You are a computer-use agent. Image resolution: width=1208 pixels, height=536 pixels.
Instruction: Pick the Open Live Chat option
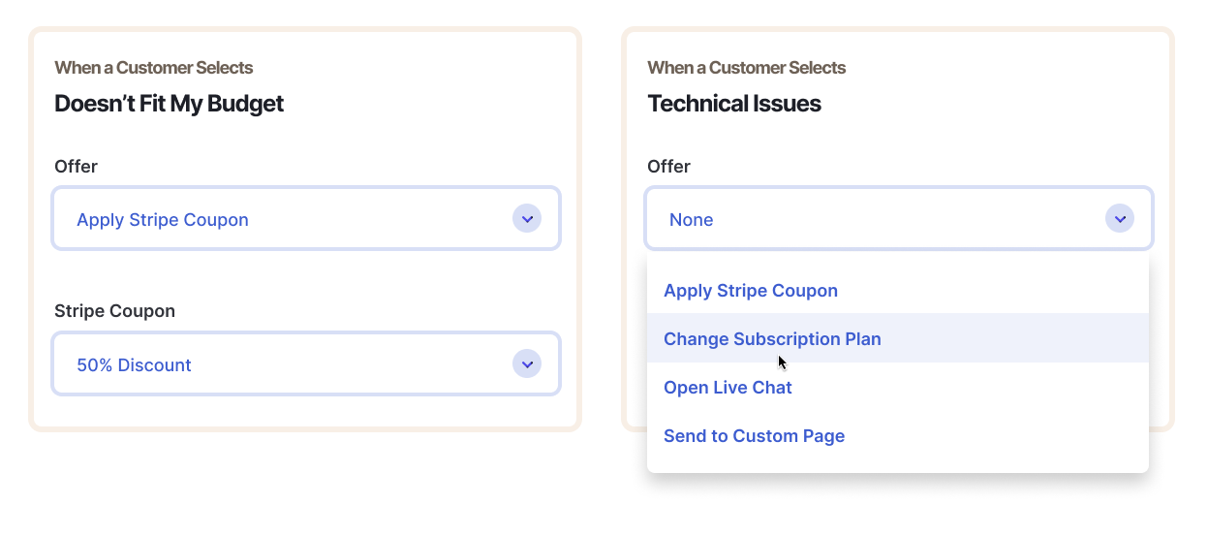click(x=728, y=388)
